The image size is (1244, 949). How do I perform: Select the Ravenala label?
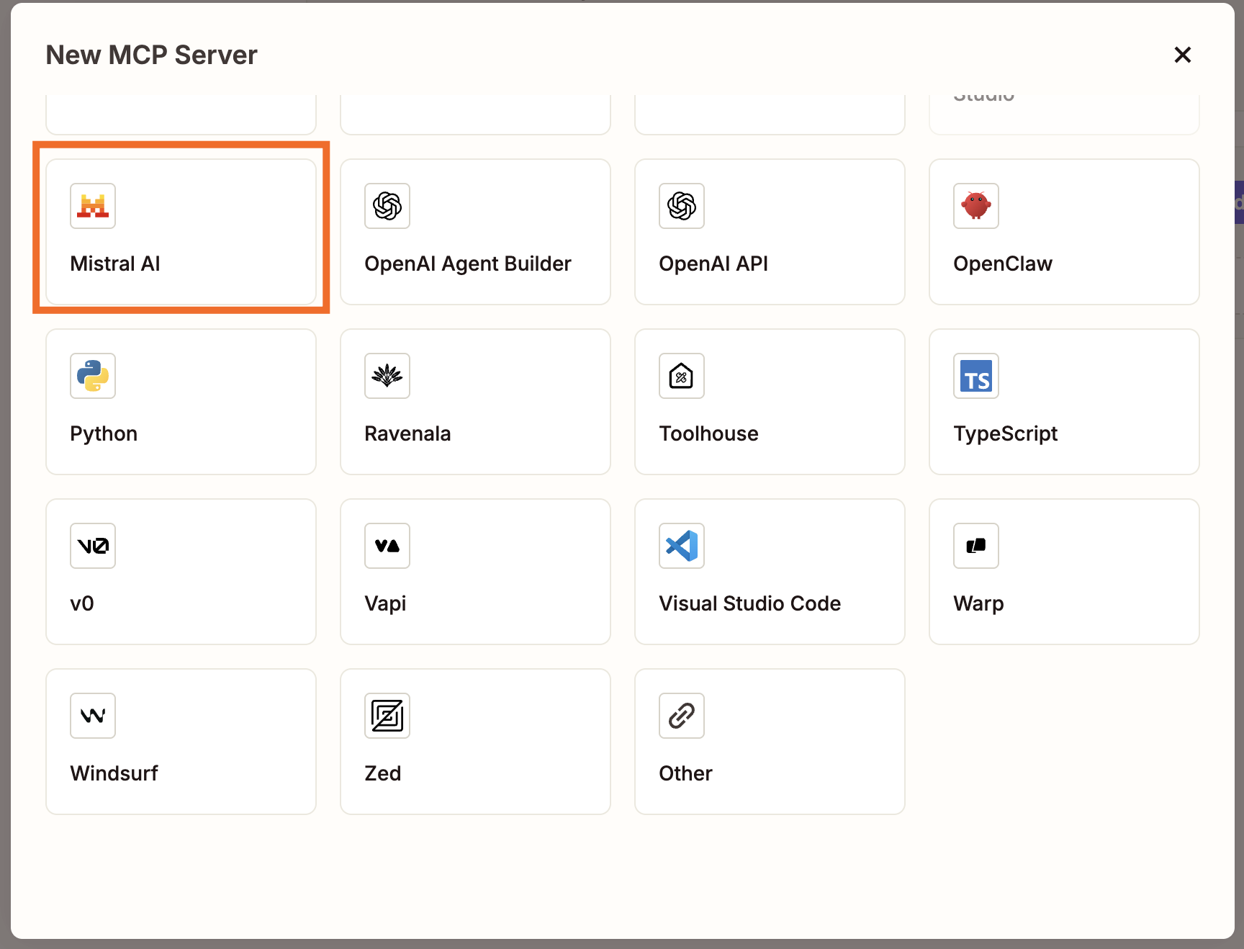click(x=407, y=433)
